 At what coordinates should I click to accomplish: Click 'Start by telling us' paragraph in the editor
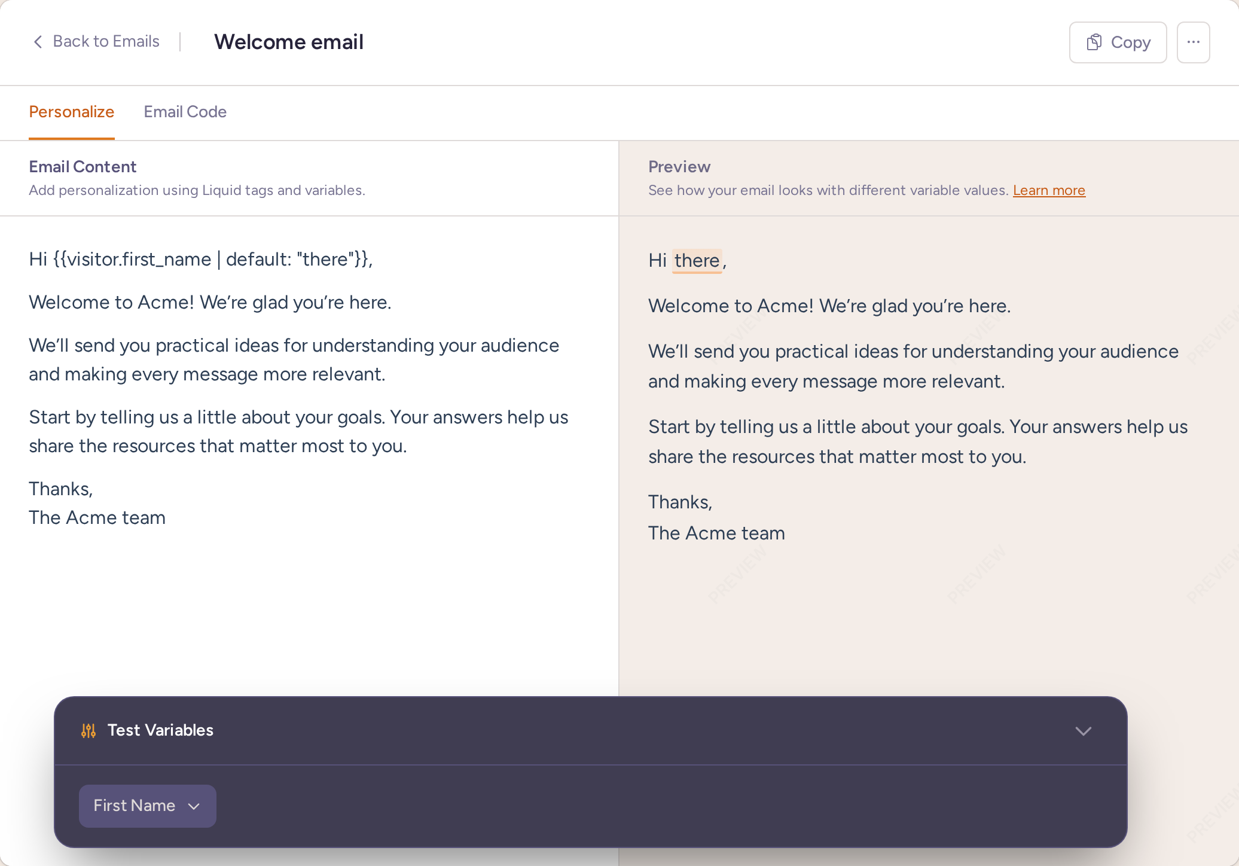coord(298,431)
